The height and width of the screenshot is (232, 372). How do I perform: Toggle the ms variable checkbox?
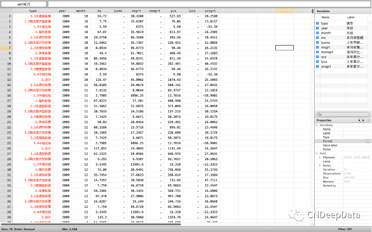tap(317, 37)
